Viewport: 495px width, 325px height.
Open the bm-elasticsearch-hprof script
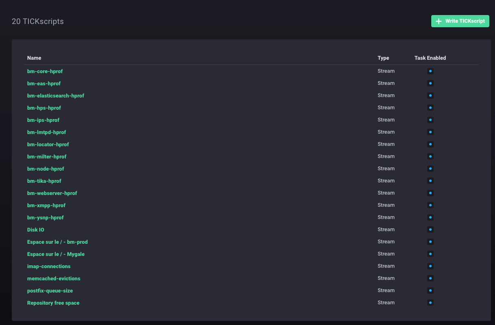tap(56, 95)
